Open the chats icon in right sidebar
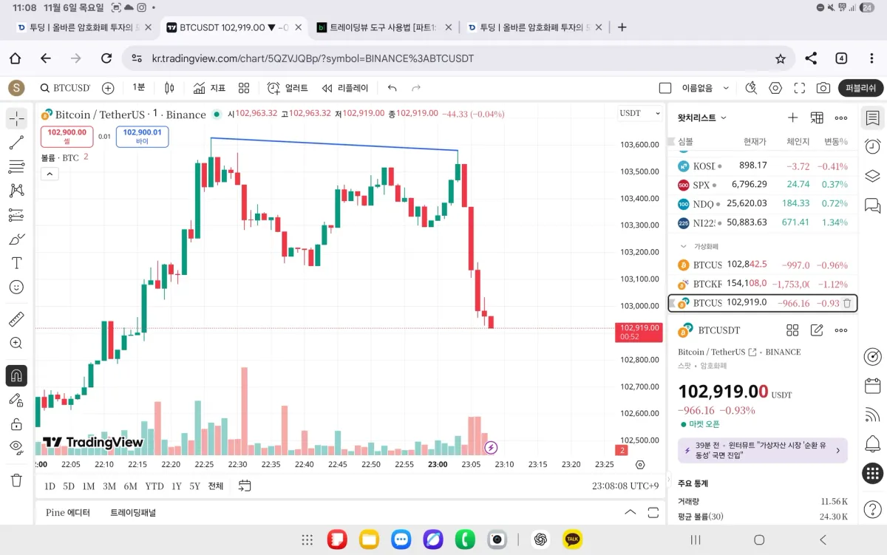Viewport: 887px width, 555px height. pos(872,205)
